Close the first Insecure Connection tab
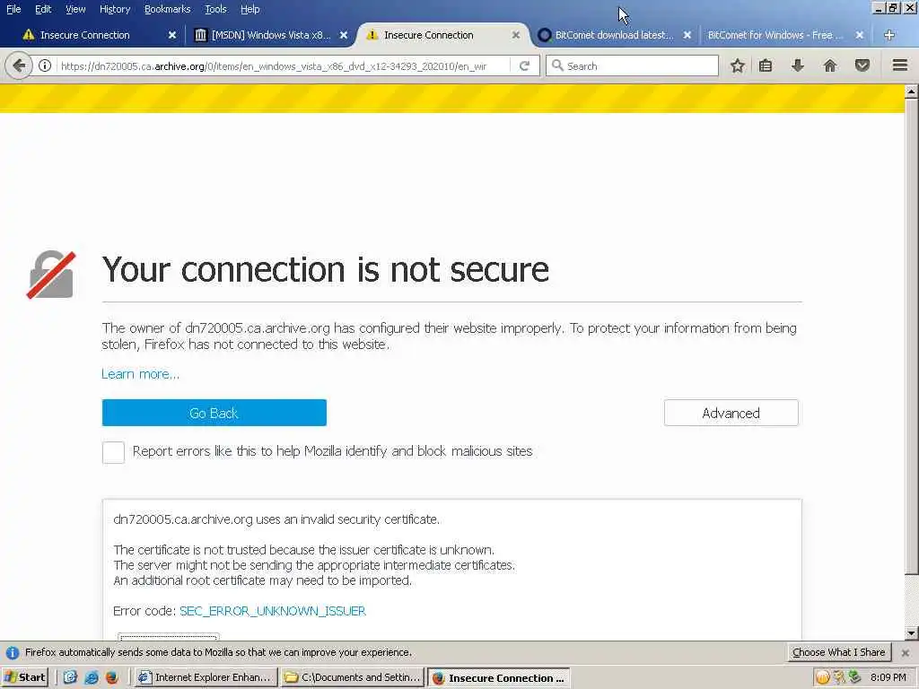This screenshot has height=689, width=919. [x=172, y=35]
